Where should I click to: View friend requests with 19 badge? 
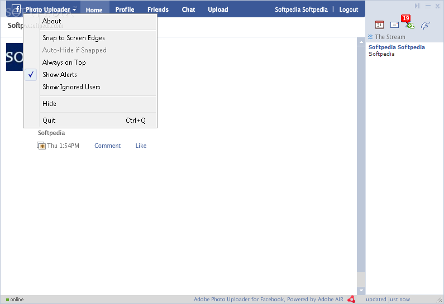408,22
